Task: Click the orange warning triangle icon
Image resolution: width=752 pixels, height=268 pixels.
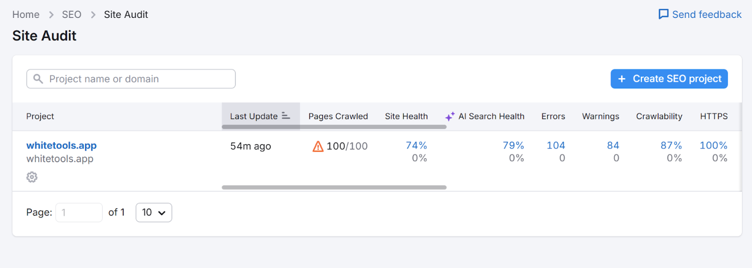Action: tap(318, 146)
